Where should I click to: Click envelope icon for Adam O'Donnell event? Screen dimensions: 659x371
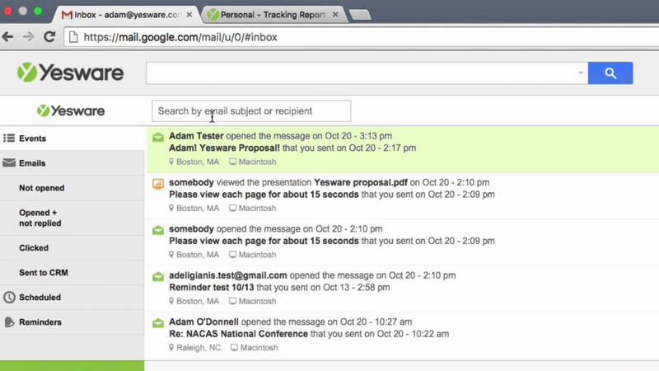(158, 323)
